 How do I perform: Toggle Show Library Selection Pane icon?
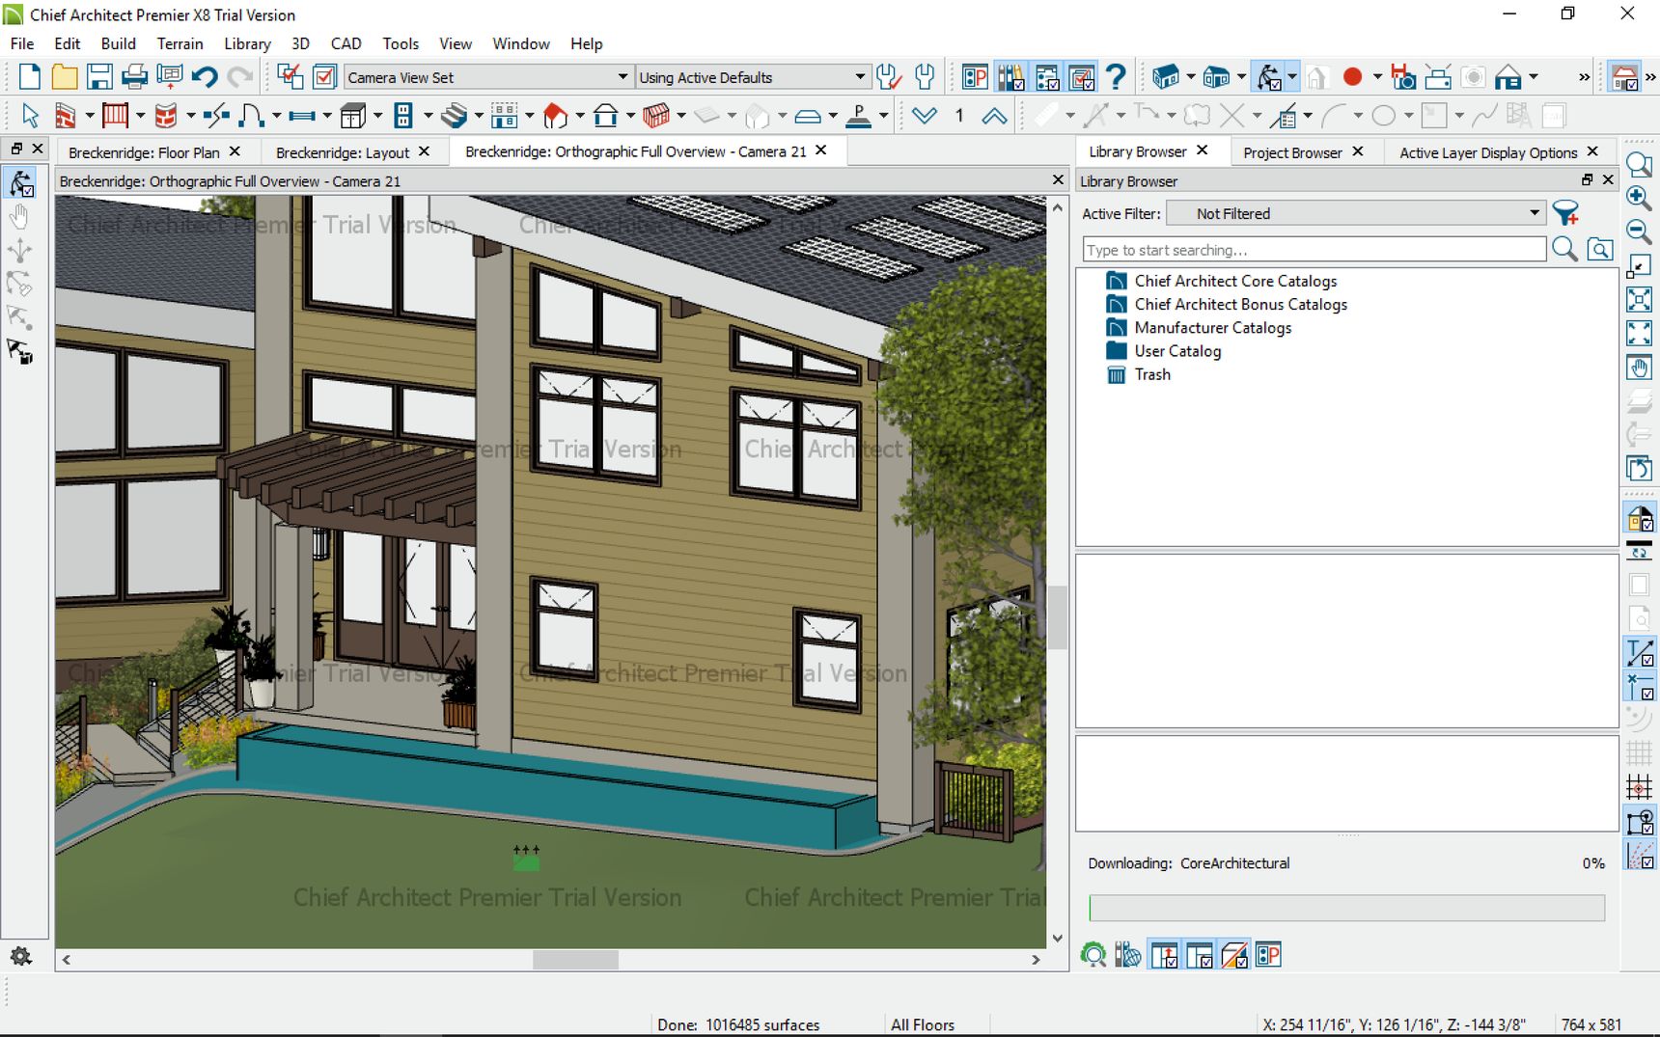click(x=1200, y=955)
